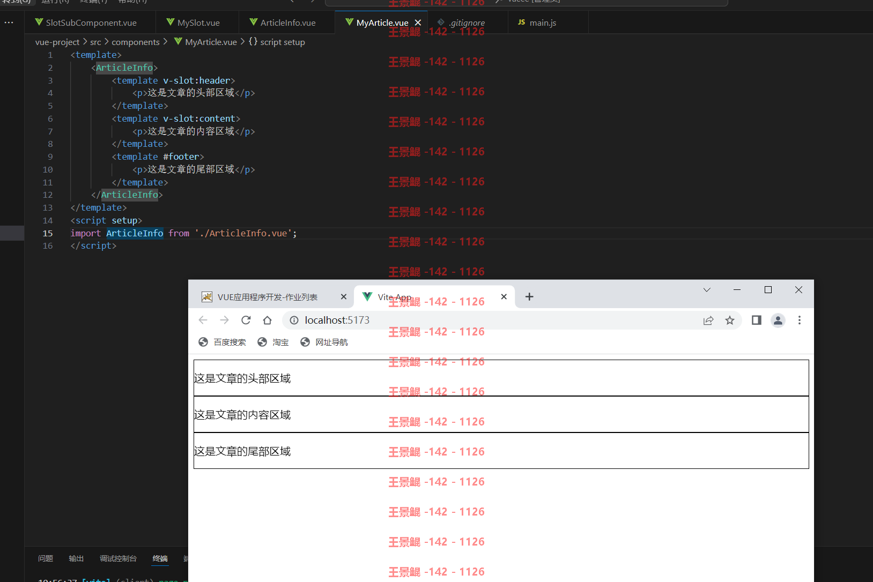
Task: Open the 网址导航 bookmark
Action: pyautogui.click(x=324, y=342)
